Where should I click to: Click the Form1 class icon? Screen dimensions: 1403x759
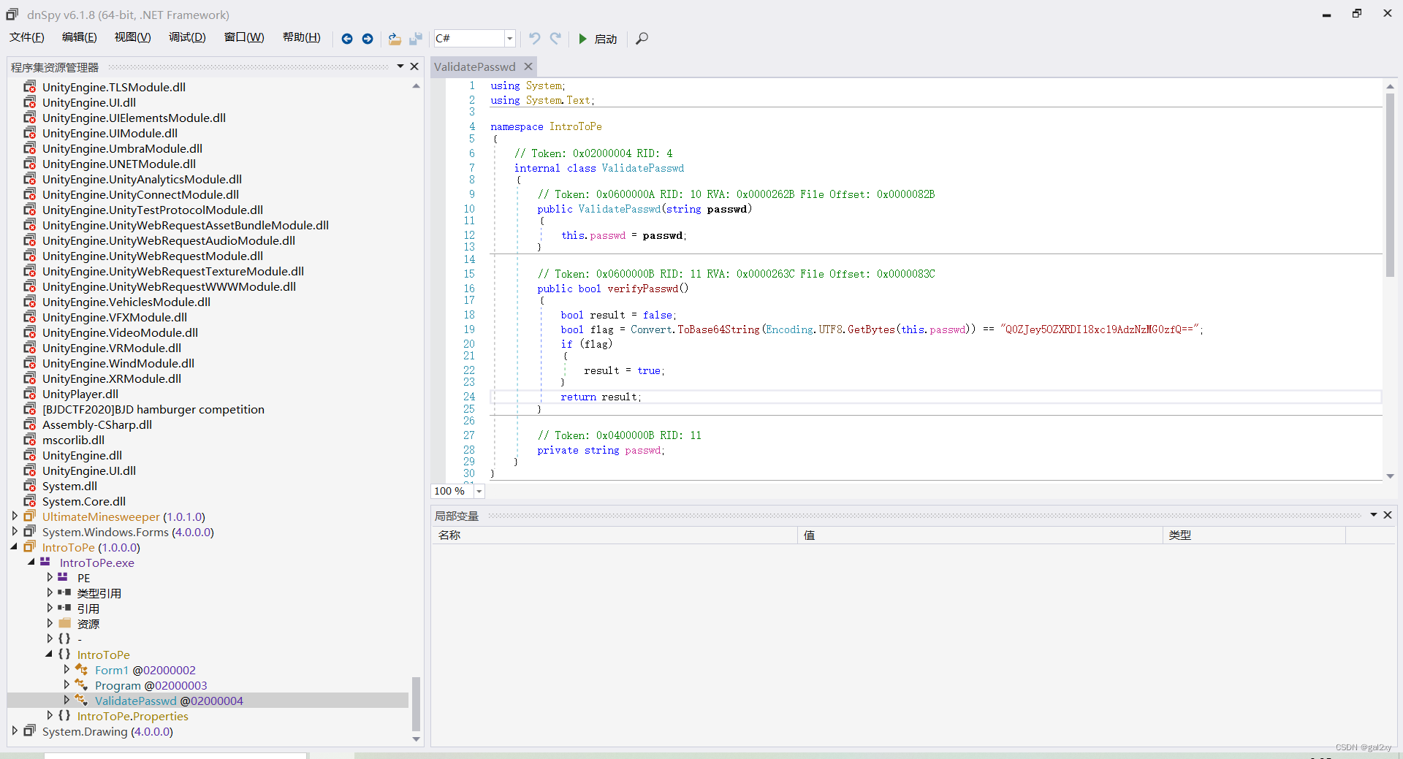click(81, 669)
